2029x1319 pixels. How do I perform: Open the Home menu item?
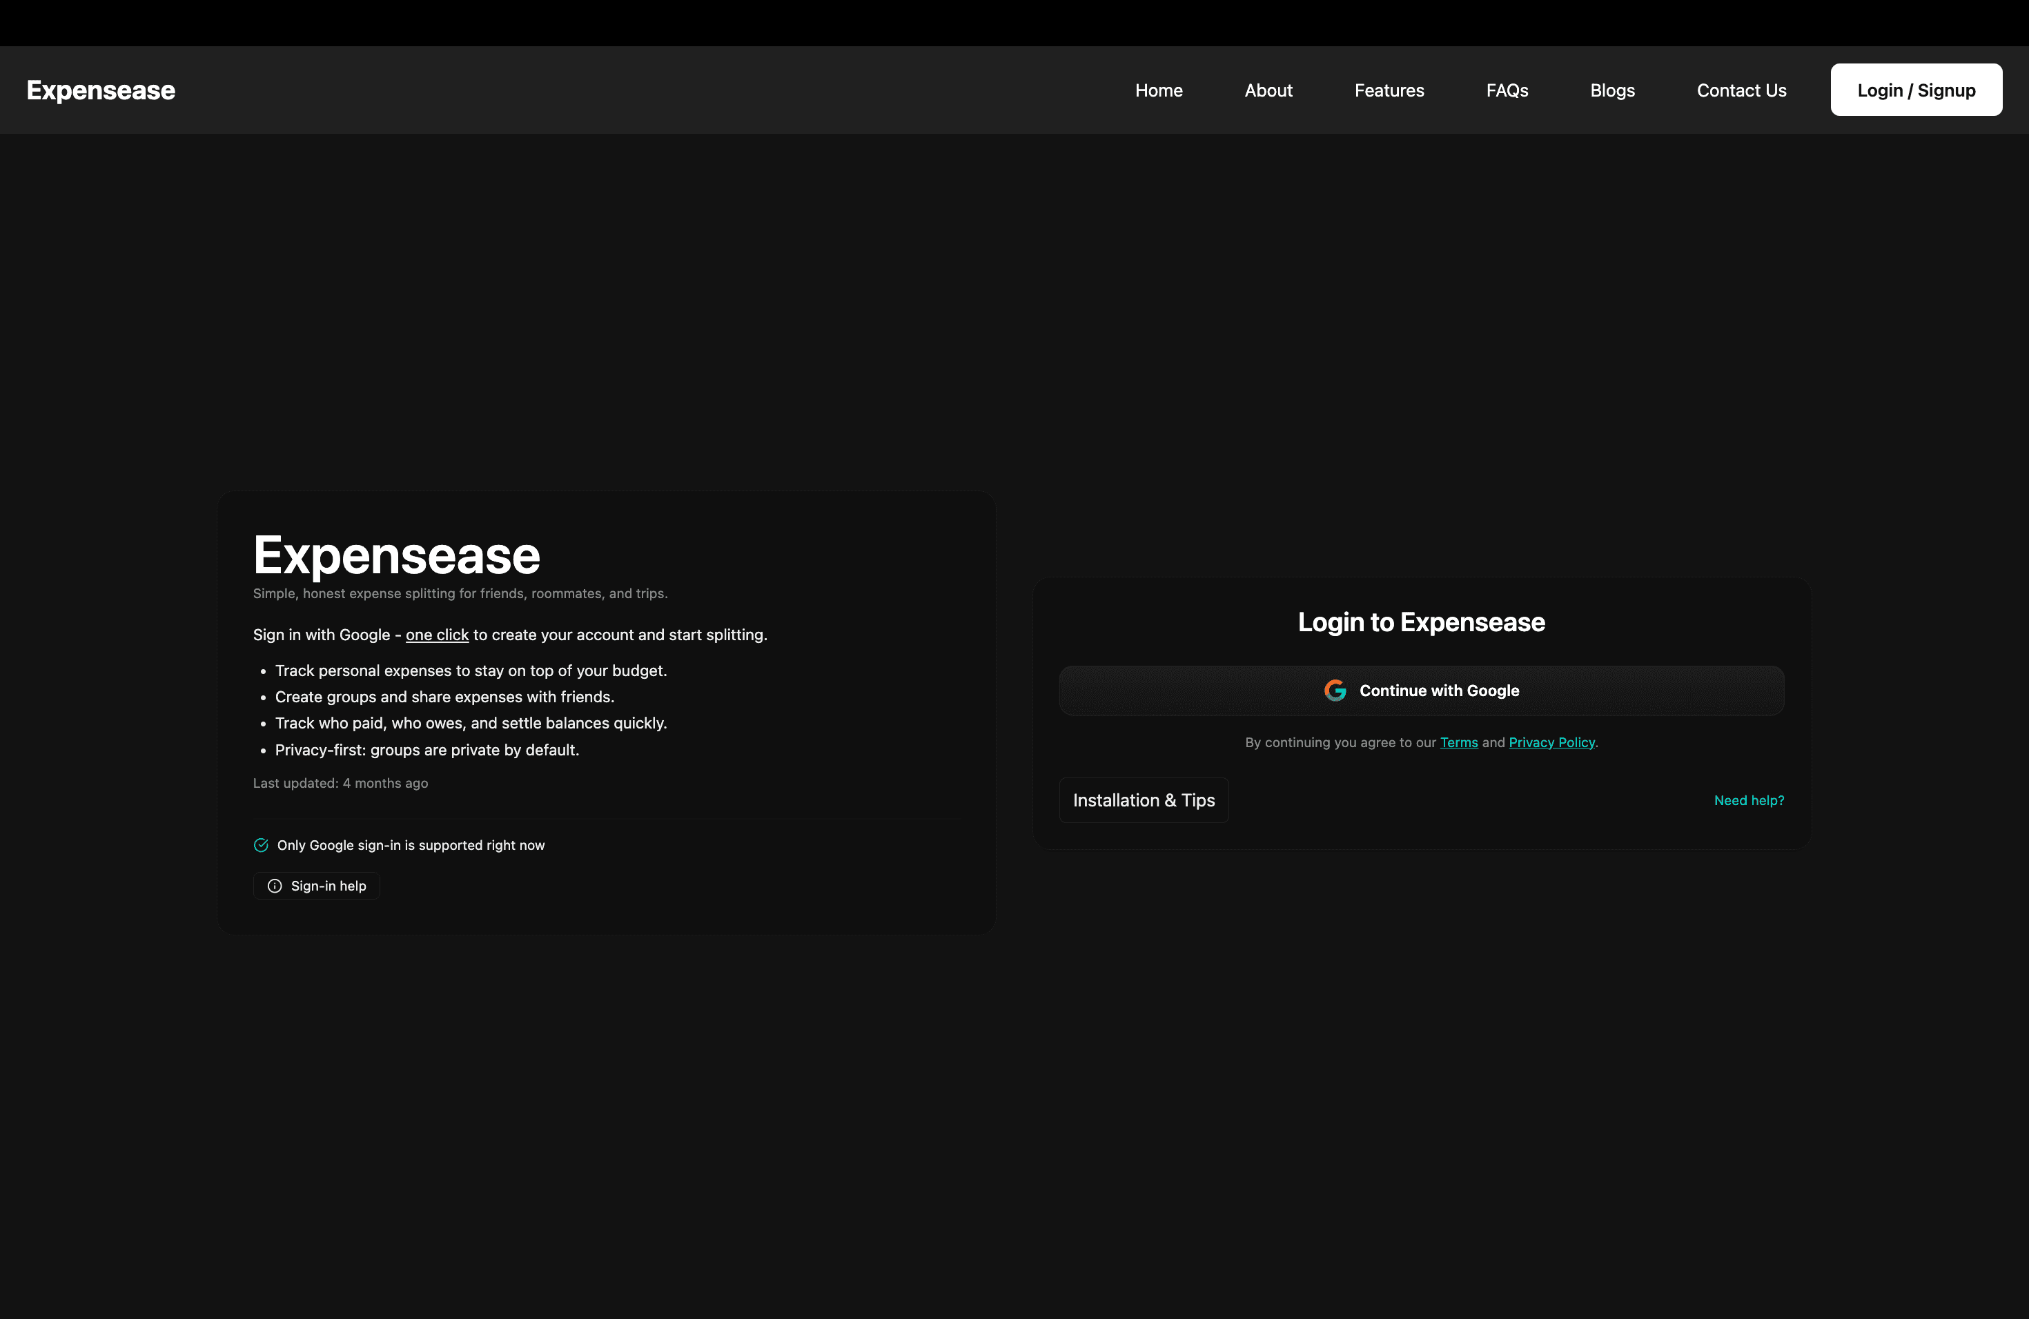pos(1159,90)
